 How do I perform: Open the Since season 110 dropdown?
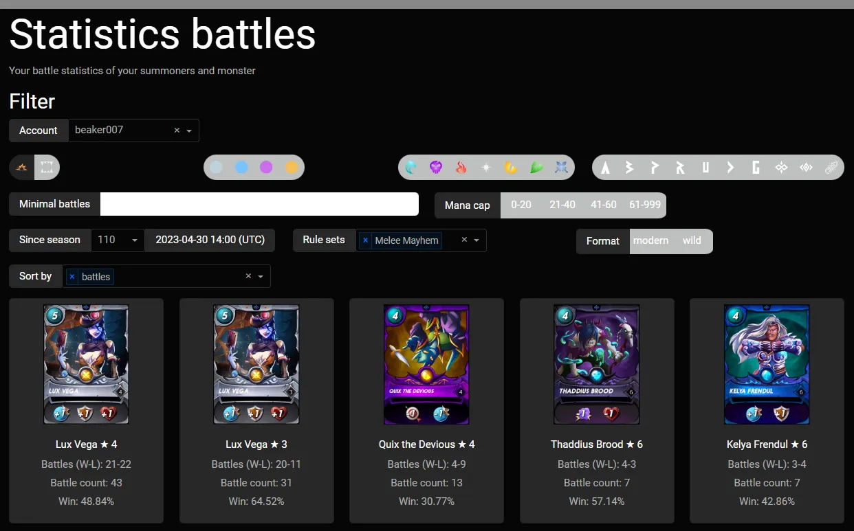click(118, 240)
